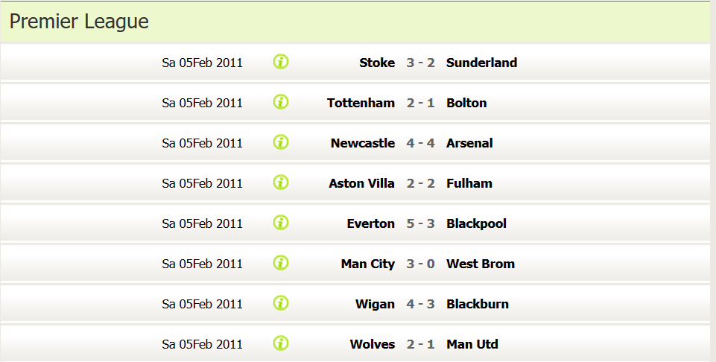Open the Blackpool team link
The height and width of the screenshot is (362, 716).
476,223
